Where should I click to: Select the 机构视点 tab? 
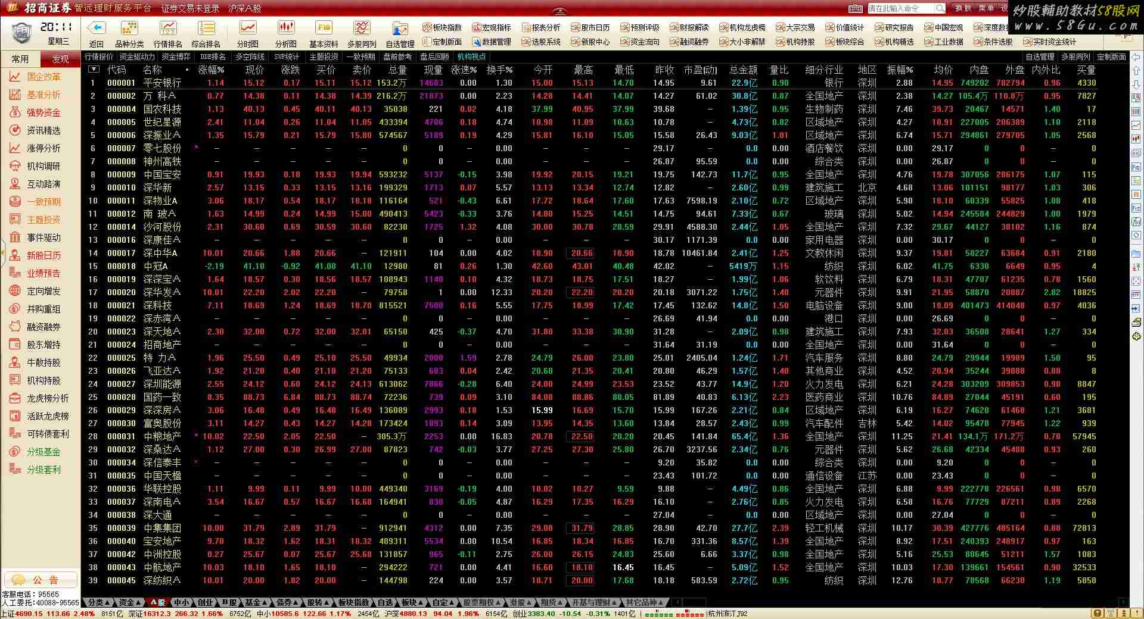pos(472,57)
